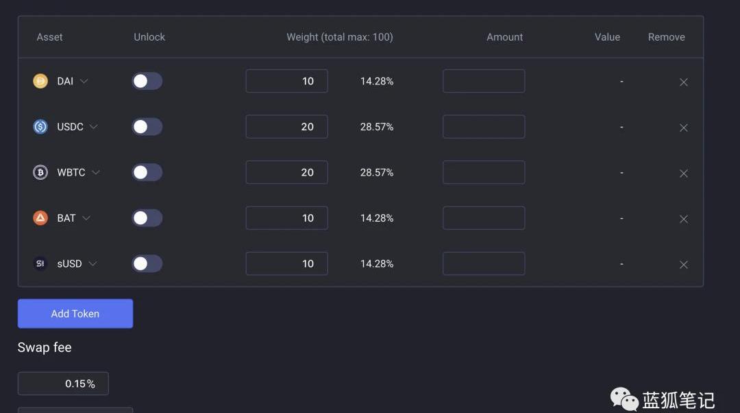Focus the DAI amount input
This screenshot has width=740, height=413.
point(484,81)
